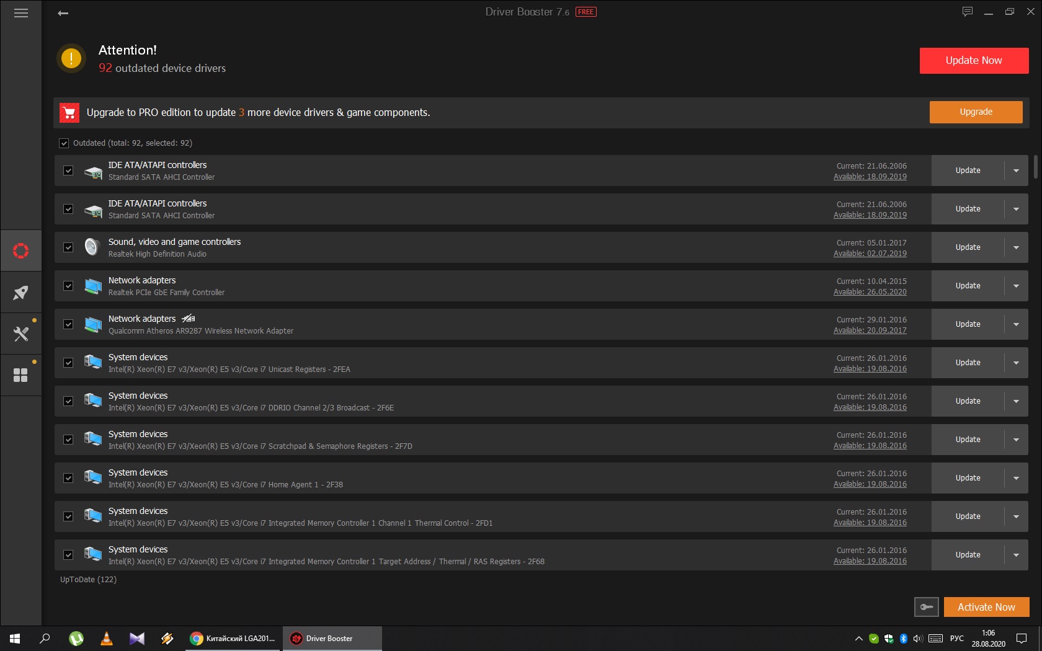Screen dimensions: 1042x651
Task: Open the Available: 02.07.2019 link
Action: [x=870, y=254]
